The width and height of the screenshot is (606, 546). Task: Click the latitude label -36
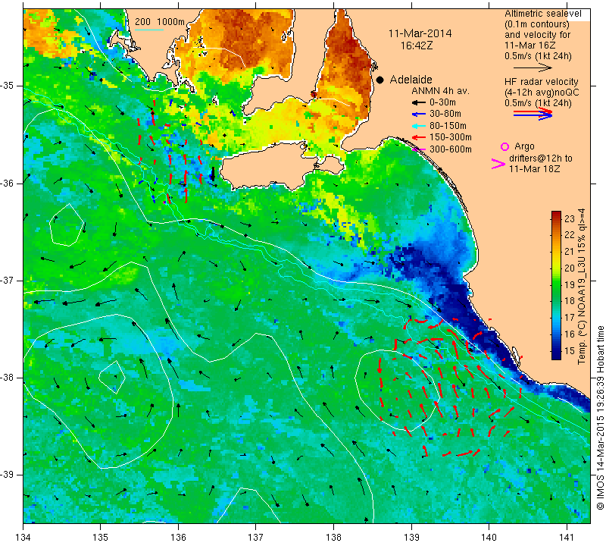[8, 184]
